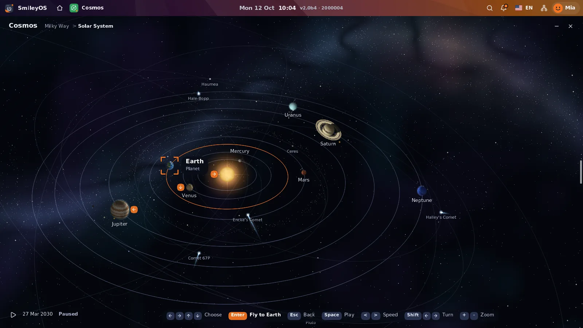
Task: Click orange down-arrow marker near Venus
Action: (180, 187)
